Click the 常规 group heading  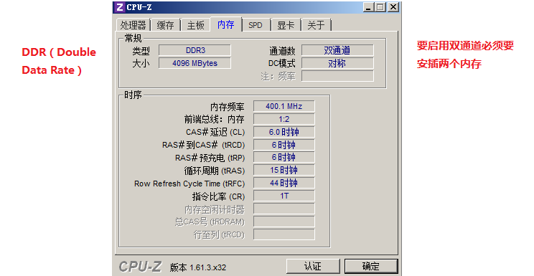coord(133,38)
